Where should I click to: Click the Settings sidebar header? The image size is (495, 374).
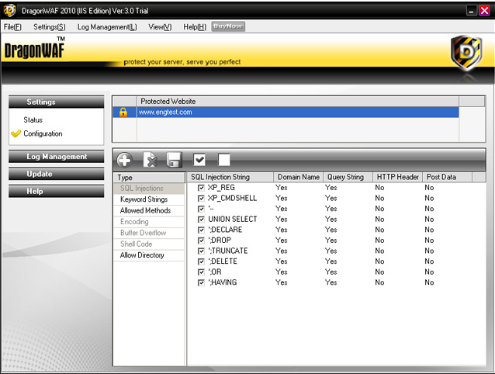[x=56, y=102]
